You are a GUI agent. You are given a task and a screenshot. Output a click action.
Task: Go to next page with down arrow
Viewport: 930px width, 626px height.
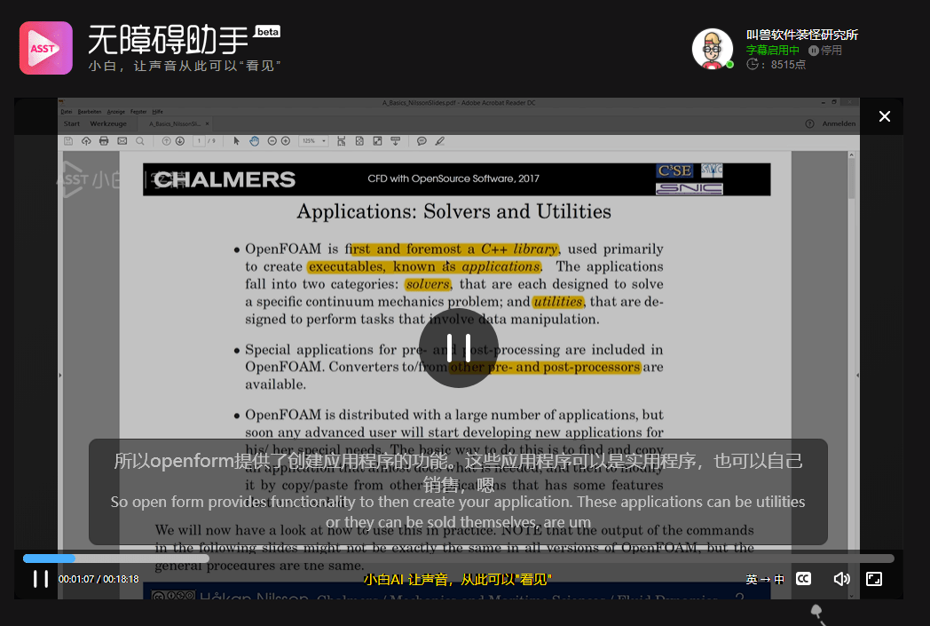pyautogui.click(x=180, y=141)
